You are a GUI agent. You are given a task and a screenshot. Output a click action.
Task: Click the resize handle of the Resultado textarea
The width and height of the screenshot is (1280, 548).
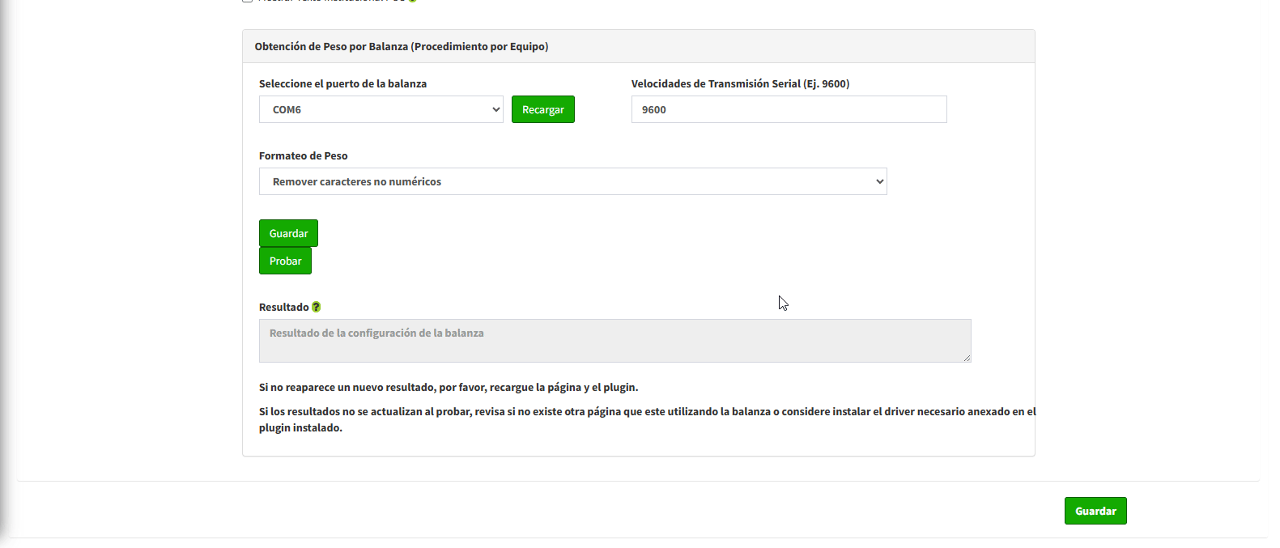[x=967, y=358]
